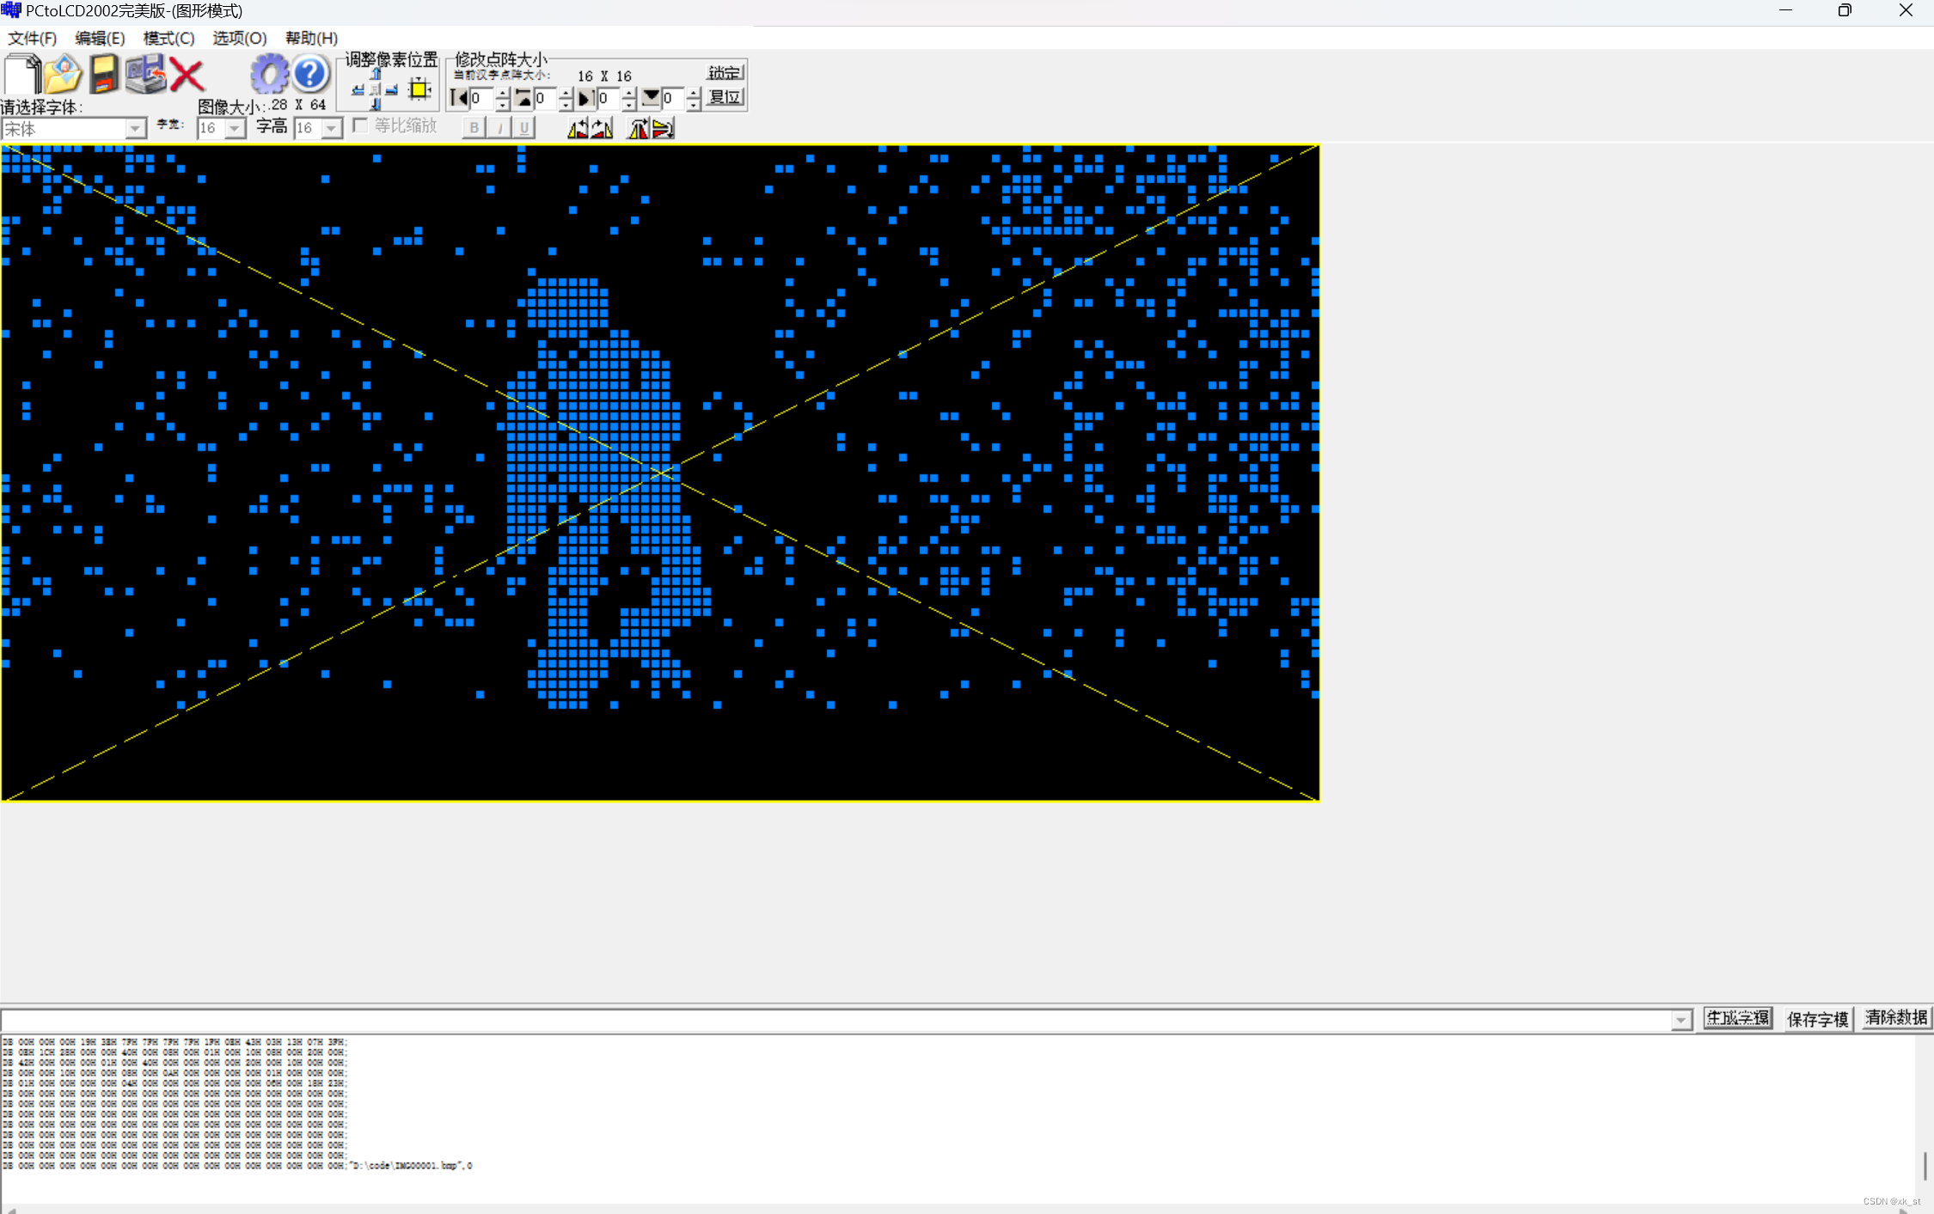Open an image file via folder icon
Image resolution: width=1934 pixels, height=1214 pixels.
tap(63, 74)
